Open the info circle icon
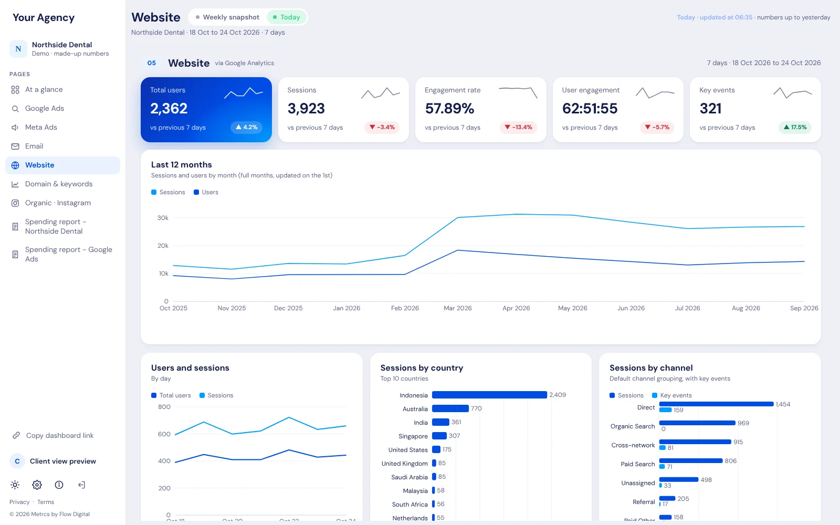Image resolution: width=840 pixels, height=525 pixels. 59,485
